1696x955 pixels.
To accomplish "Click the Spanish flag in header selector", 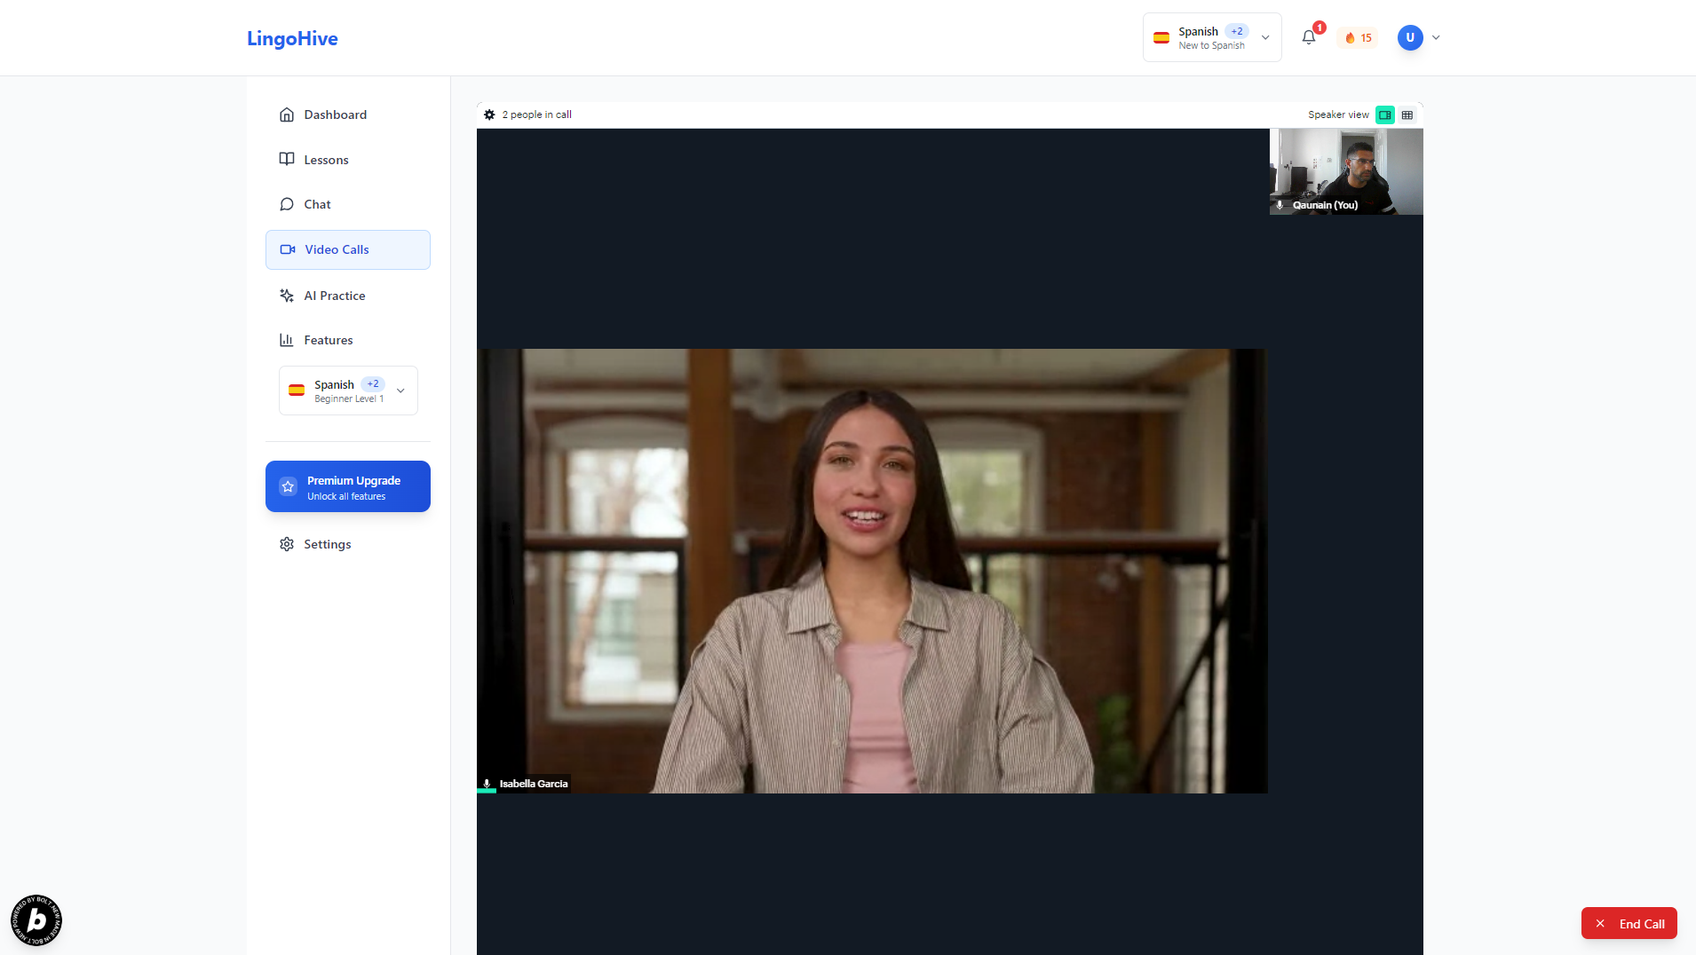I will [x=1161, y=37].
